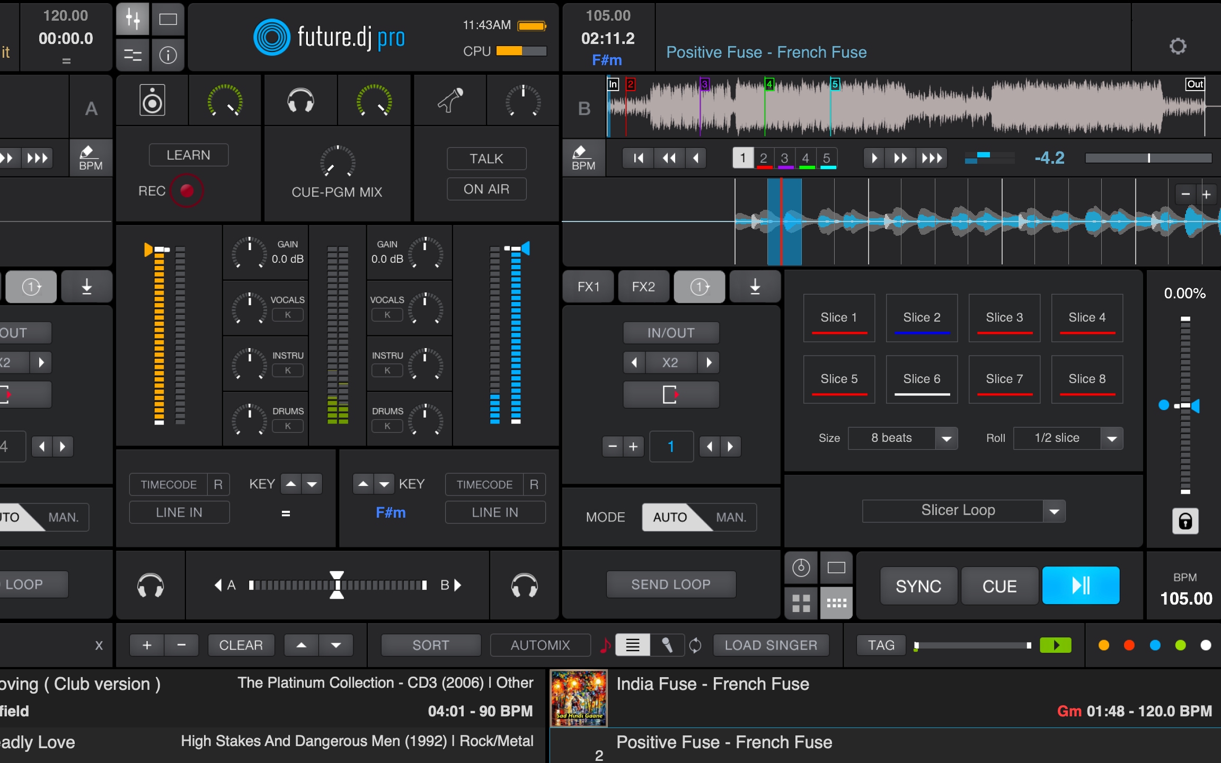This screenshot has height=763, width=1221.
Task: Click the pitch fader lock icon
Action: pyautogui.click(x=1185, y=521)
